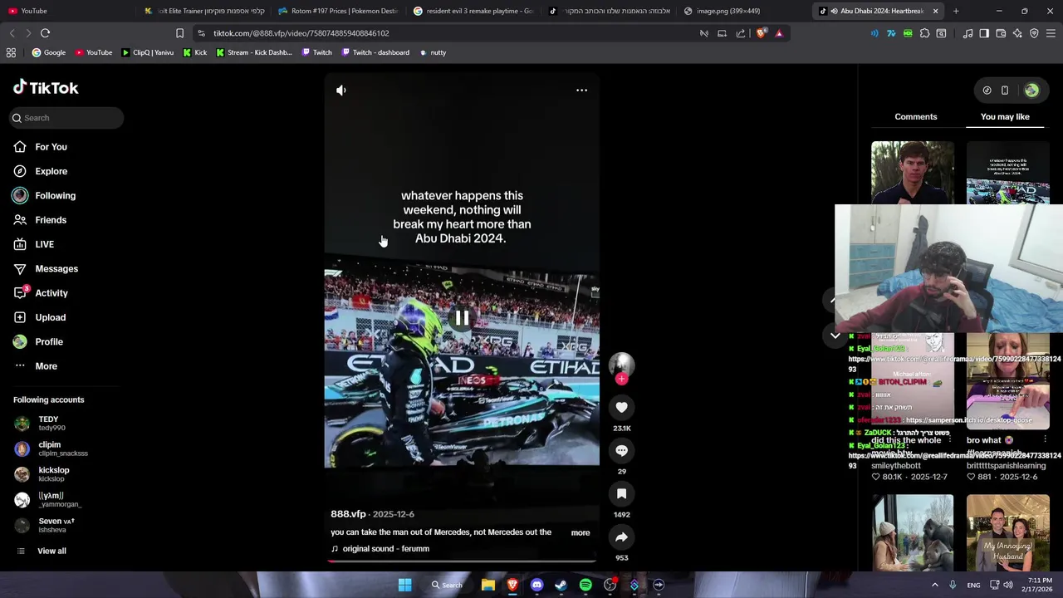Viewport: 1063px width, 598px height.
Task: Open the ClipQ | Yanivu bookmark
Action: [147, 52]
